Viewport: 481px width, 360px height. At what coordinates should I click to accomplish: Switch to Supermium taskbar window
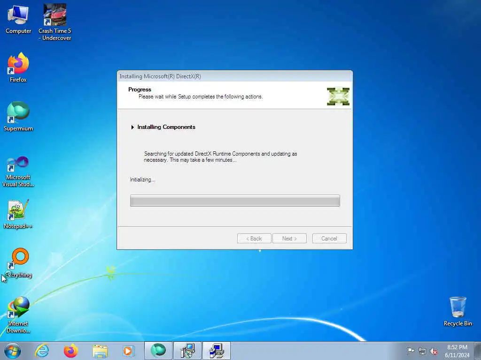pos(158,351)
